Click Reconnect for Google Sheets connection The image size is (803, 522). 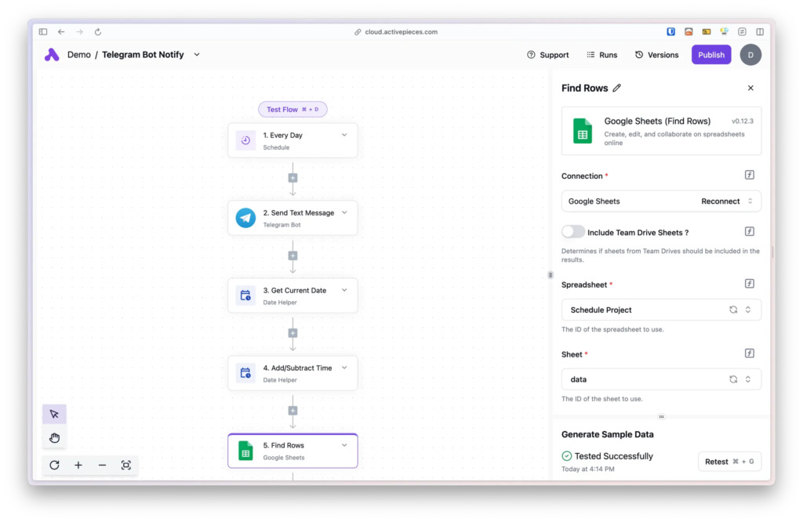(x=721, y=201)
